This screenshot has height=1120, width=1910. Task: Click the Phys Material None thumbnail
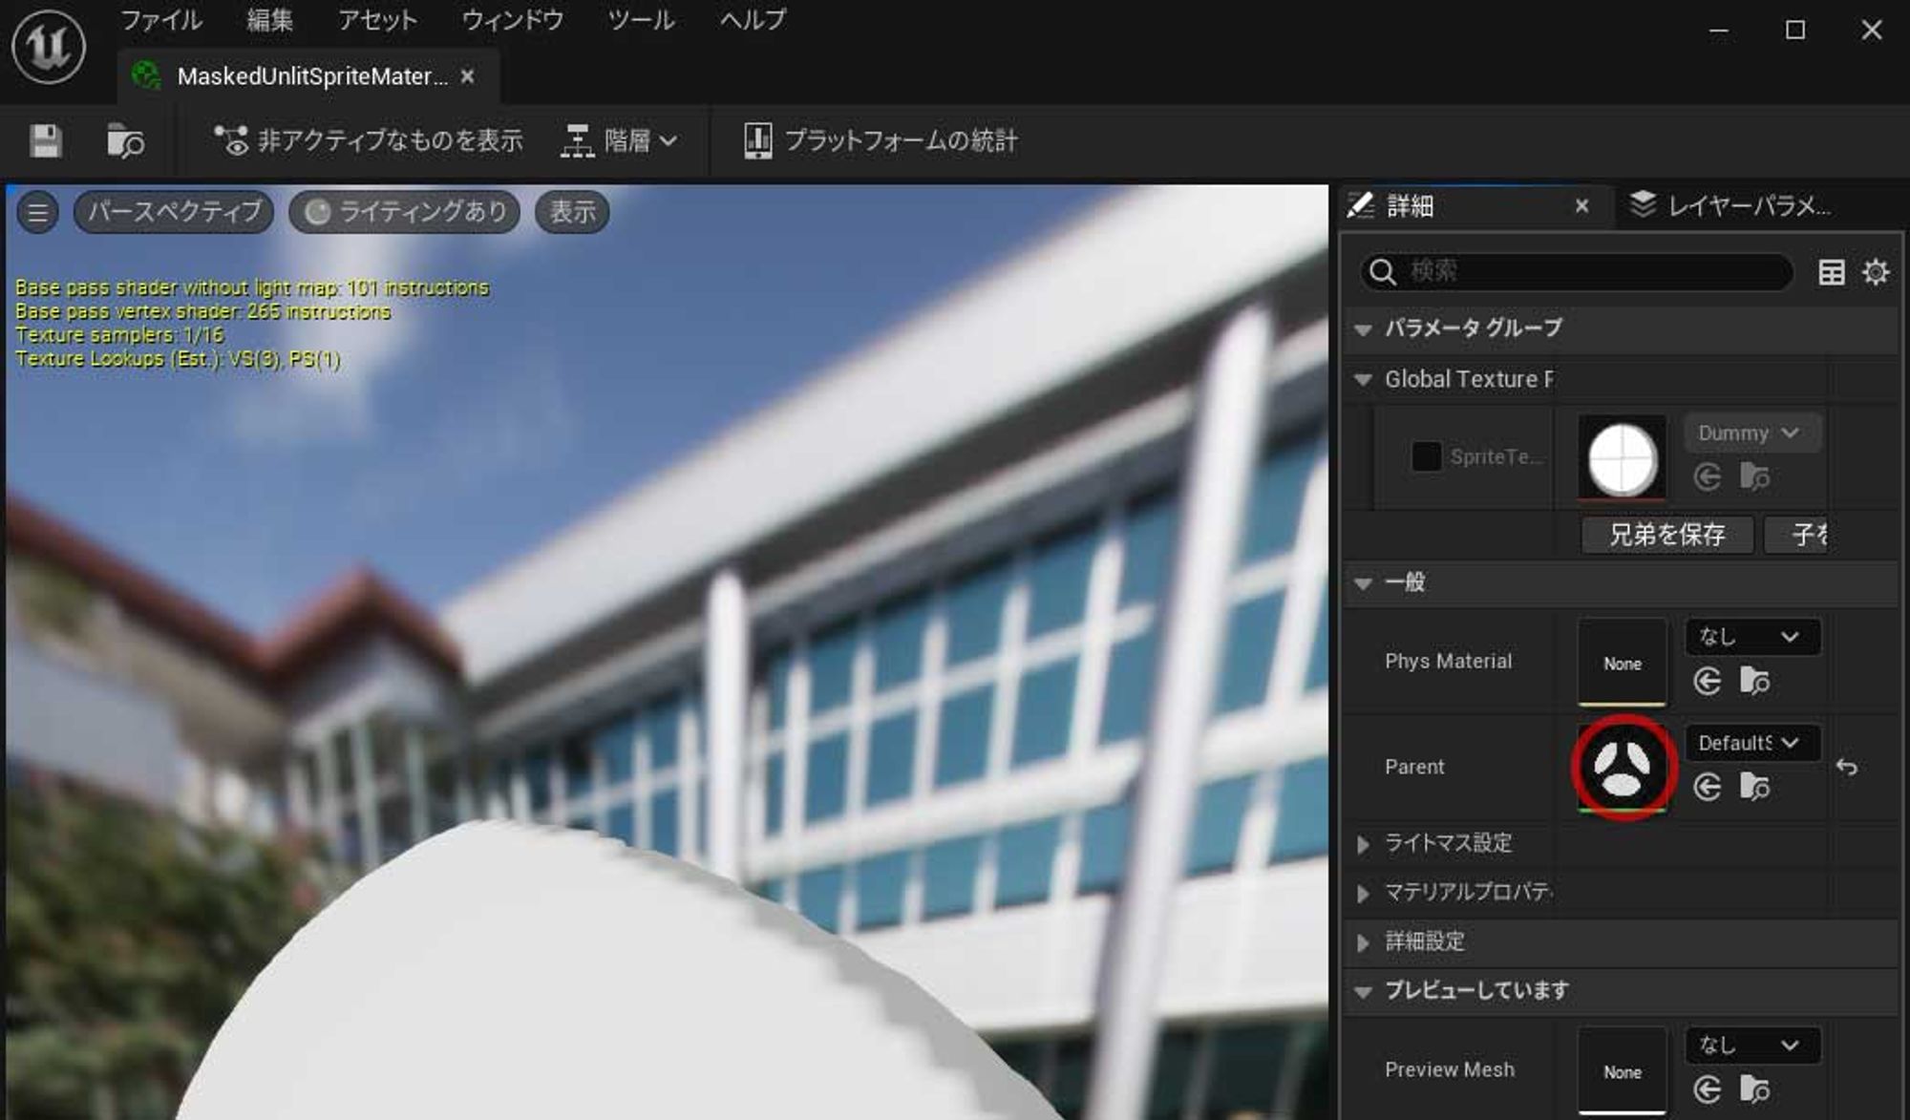coord(1622,663)
